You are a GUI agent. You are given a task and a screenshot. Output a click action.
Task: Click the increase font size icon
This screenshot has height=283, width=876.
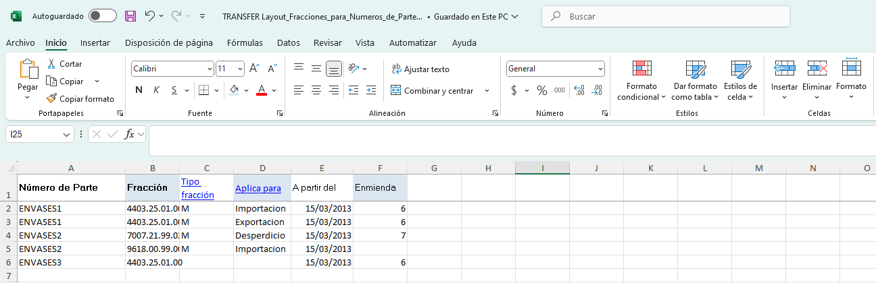[255, 68]
